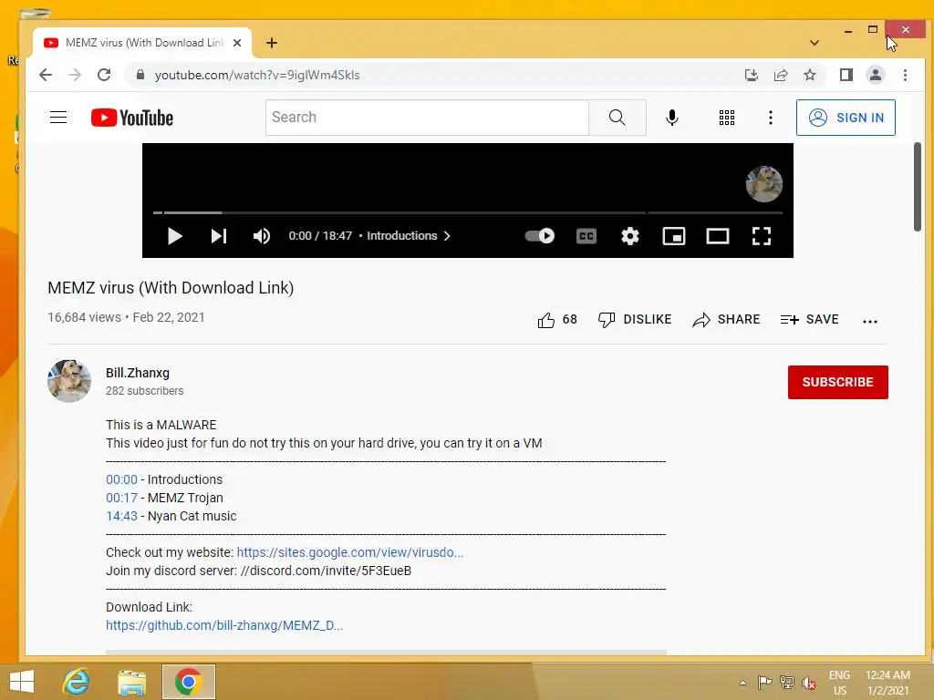Skip to next video button
The width and height of the screenshot is (934, 700).
pyautogui.click(x=219, y=236)
